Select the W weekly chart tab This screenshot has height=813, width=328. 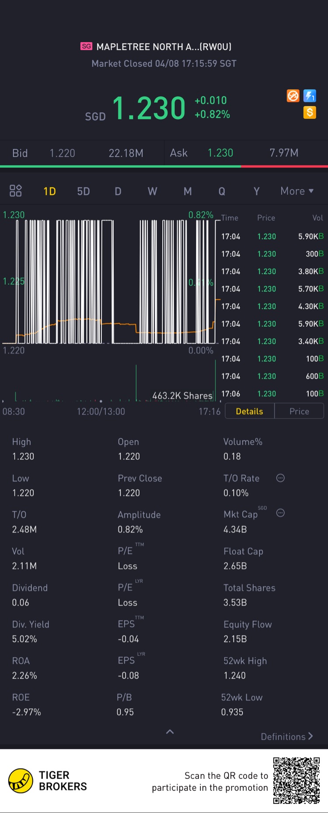(x=152, y=191)
